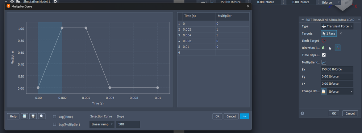Image resolution: width=362 pixels, height=133 pixels.
Task: Select the curve point at time 0.002
Action: click(62, 28)
